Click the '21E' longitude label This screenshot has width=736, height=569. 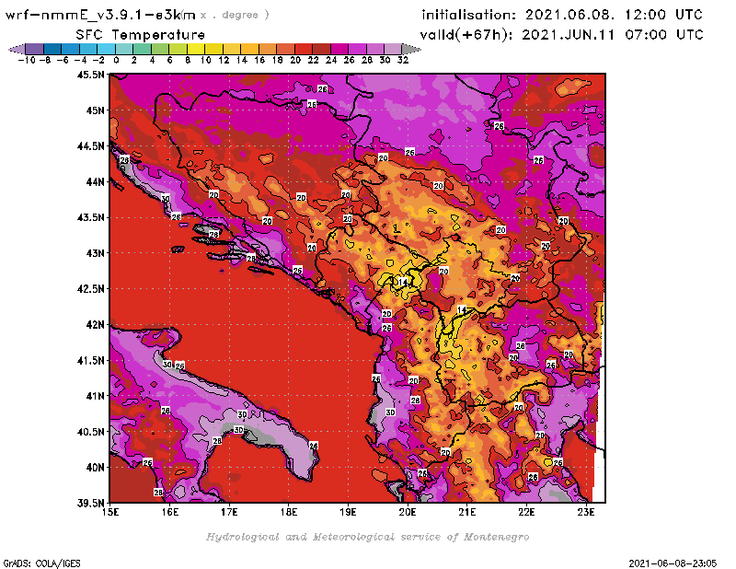pos(467,512)
